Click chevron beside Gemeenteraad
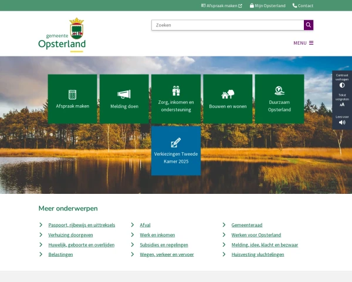This screenshot has height=282, width=352. coord(224,224)
